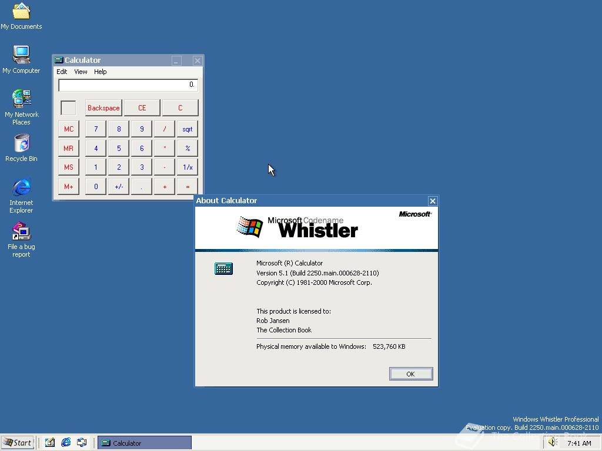Minimize the Calculator window
Image resolution: width=602 pixels, height=451 pixels.
pos(176,60)
